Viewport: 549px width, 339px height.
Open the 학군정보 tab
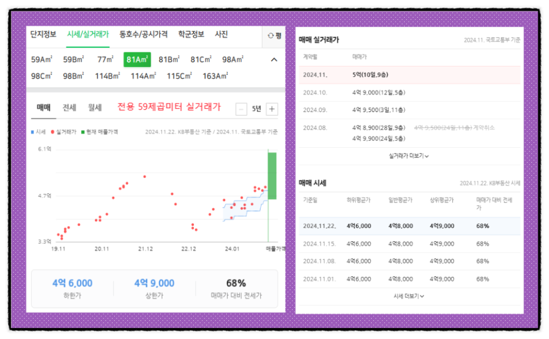click(191, 34)
